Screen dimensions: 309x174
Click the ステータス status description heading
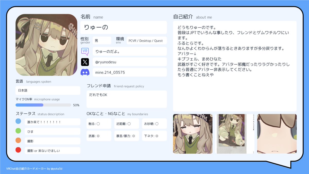pos(40,114)
